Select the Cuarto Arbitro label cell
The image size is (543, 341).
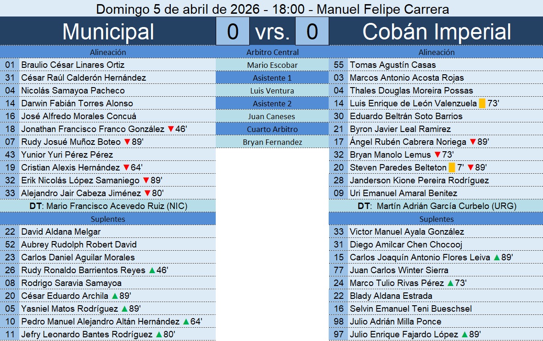[x=272, y=129]
